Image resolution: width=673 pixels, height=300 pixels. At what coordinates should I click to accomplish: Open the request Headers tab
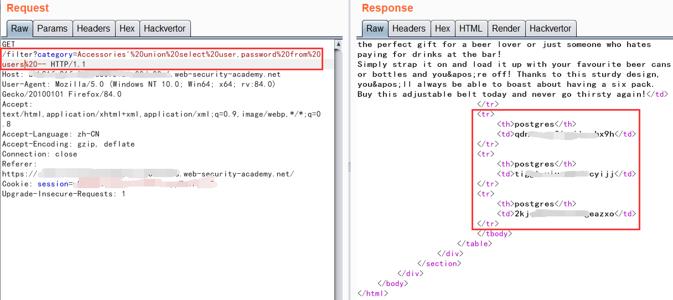tap(93, 29)
